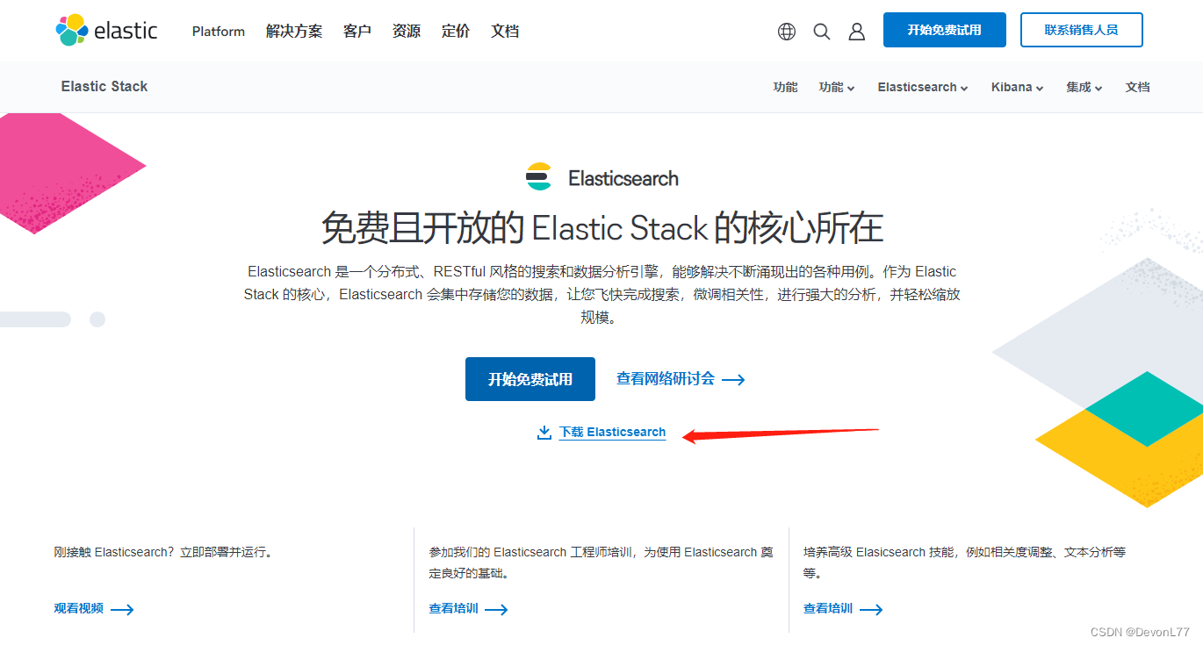The height and width of the screenshot is (645, 1203).
Task: Click arrow next to 查看网络研讨会
Action: 733,380
